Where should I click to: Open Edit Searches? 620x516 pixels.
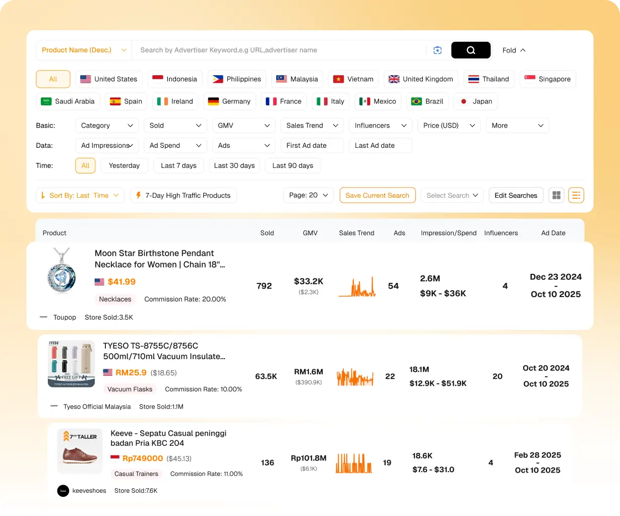point(516,195)
